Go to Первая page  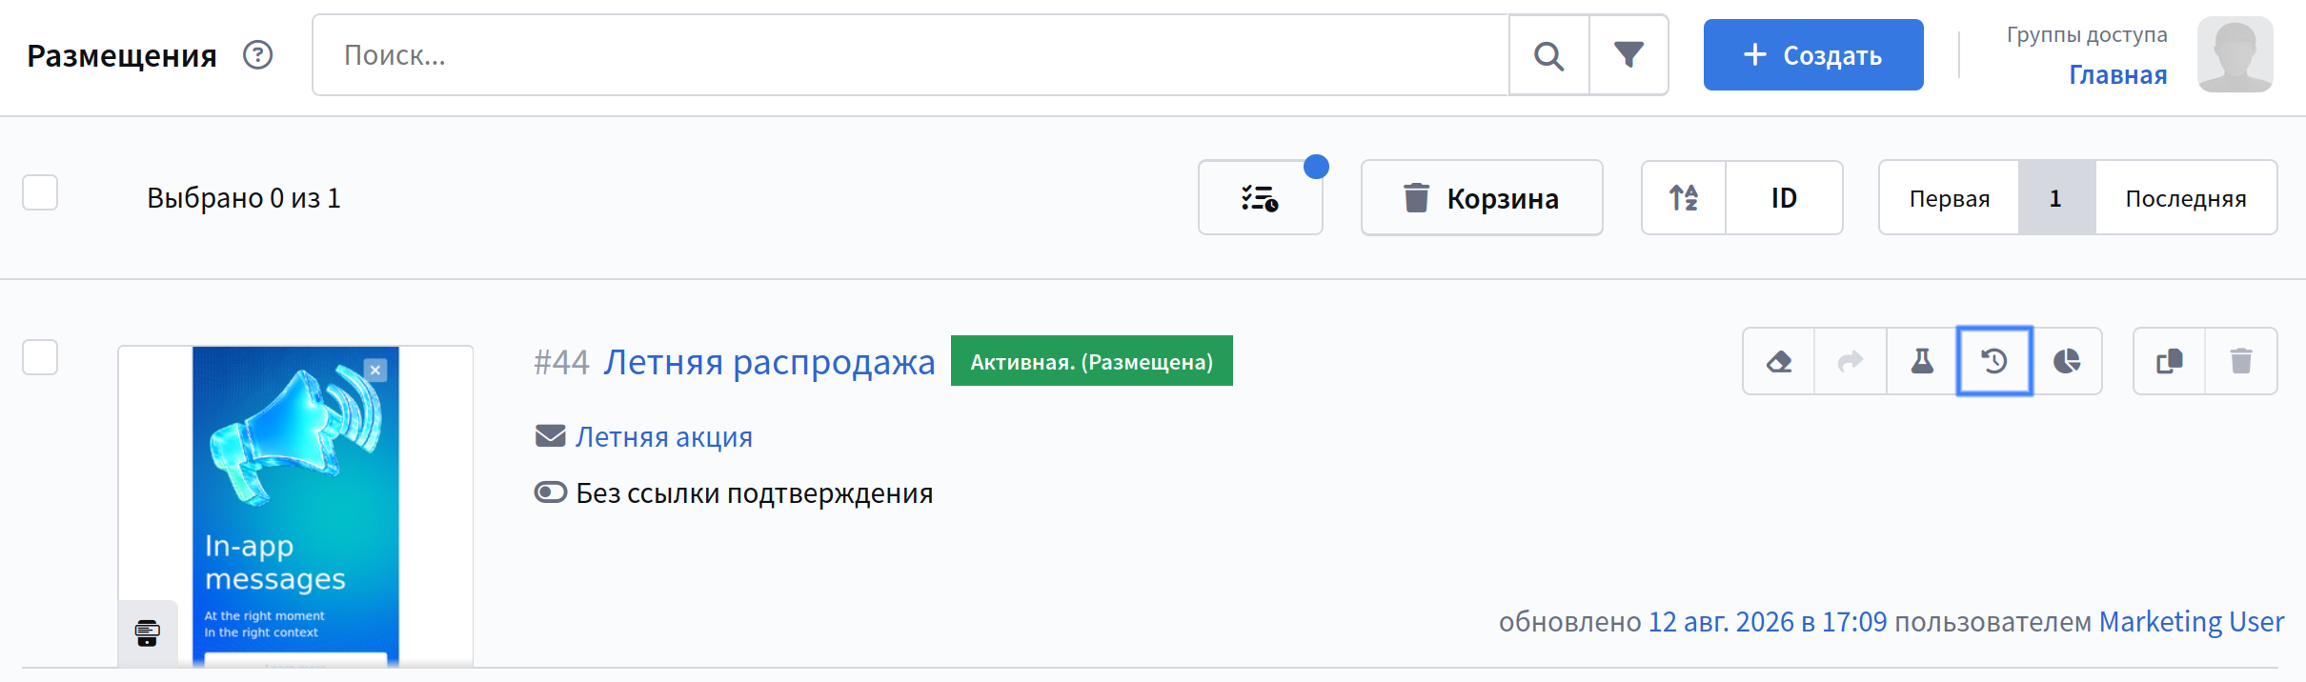pos(1949,198)
